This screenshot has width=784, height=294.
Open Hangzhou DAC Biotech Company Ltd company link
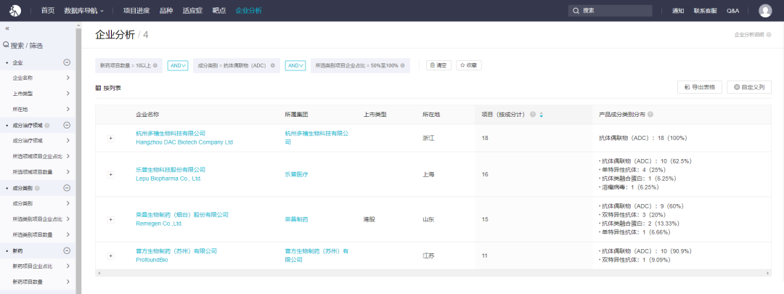184,142
